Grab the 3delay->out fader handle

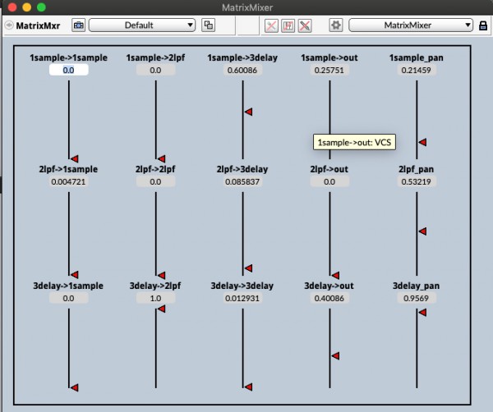[335, 356]
